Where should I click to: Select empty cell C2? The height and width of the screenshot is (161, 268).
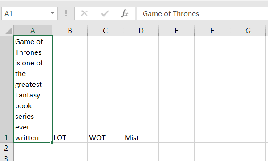pyautogui.click(x=105, y=148)
